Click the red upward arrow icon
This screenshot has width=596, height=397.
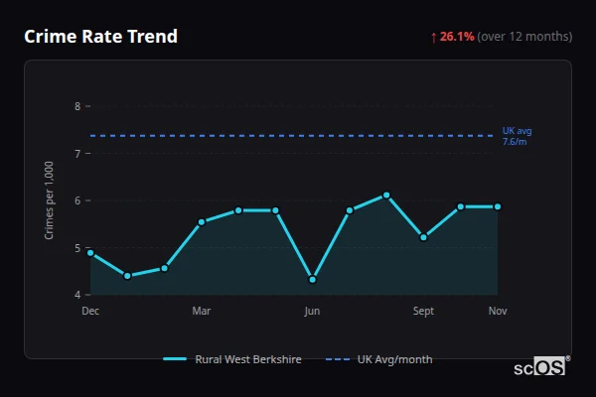434,38
